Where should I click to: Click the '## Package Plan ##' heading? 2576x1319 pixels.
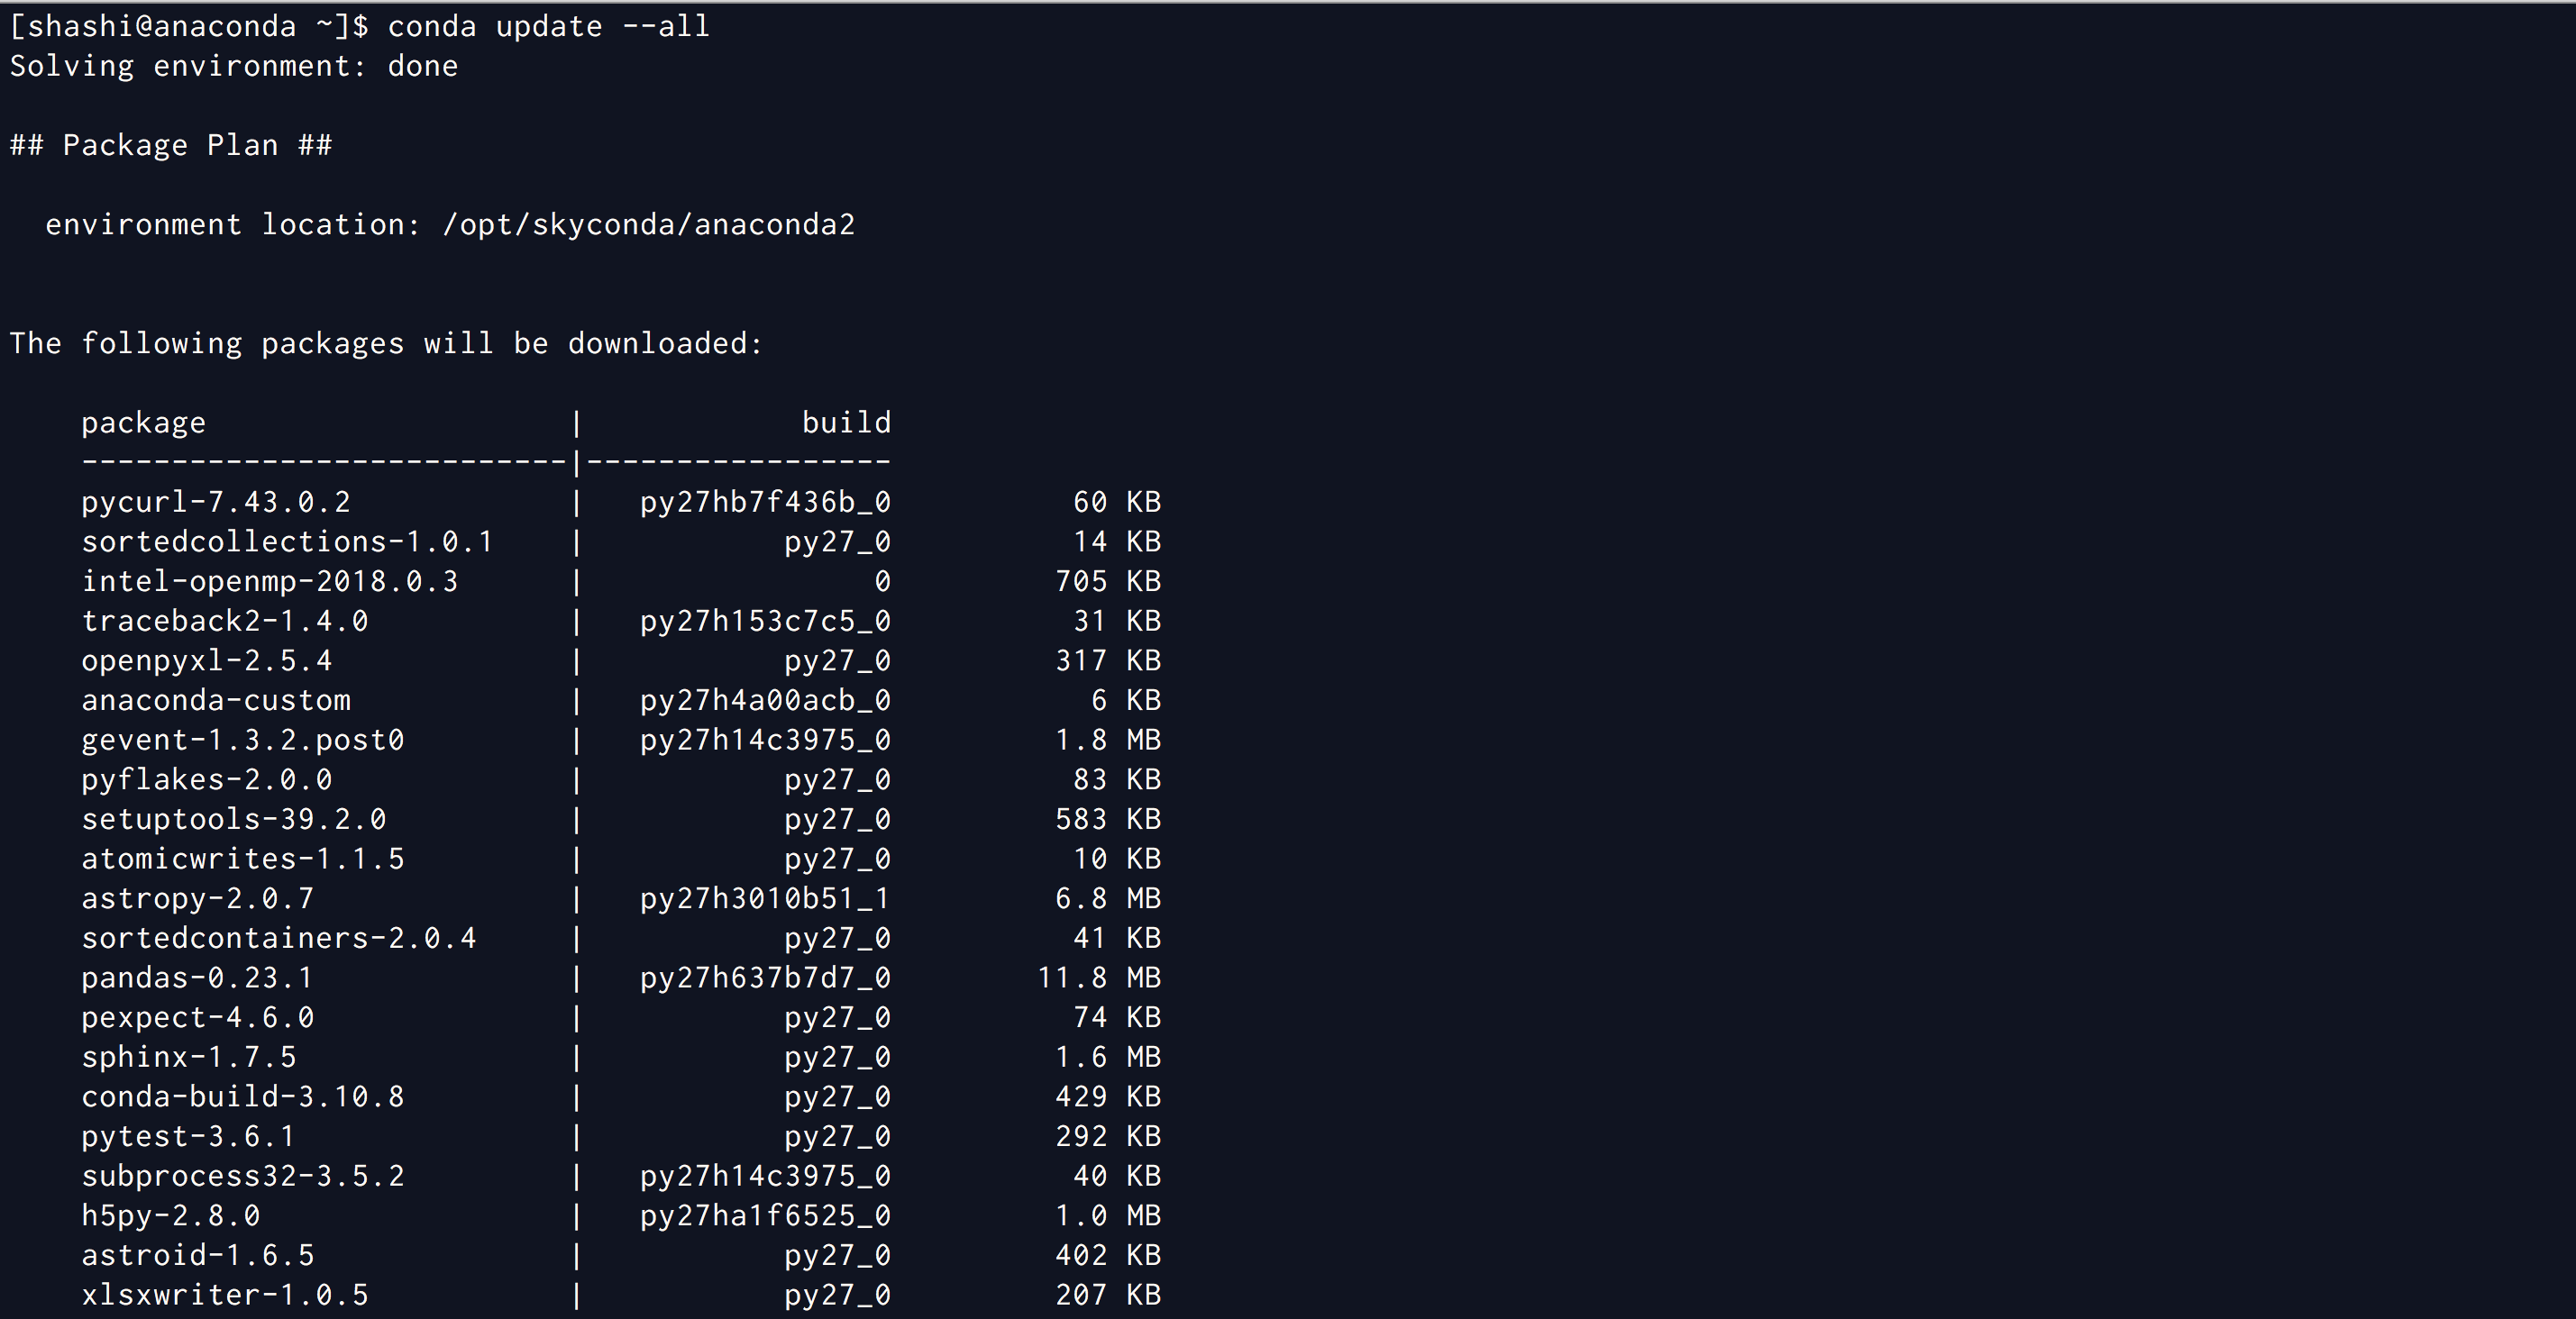click(170, 145)
